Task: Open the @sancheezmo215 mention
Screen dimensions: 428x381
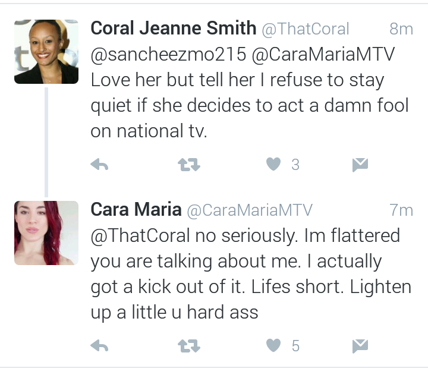Action: (x=168, y=54)
